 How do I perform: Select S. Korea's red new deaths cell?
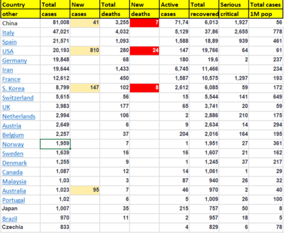[x=144, y=88]
